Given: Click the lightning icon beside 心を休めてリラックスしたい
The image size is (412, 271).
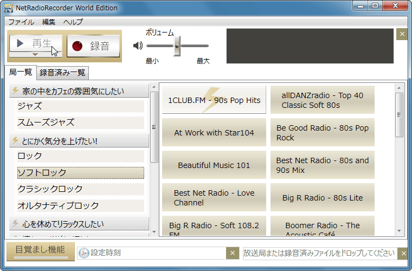Looking at the screenshot, I should click(x=15, y=223).
